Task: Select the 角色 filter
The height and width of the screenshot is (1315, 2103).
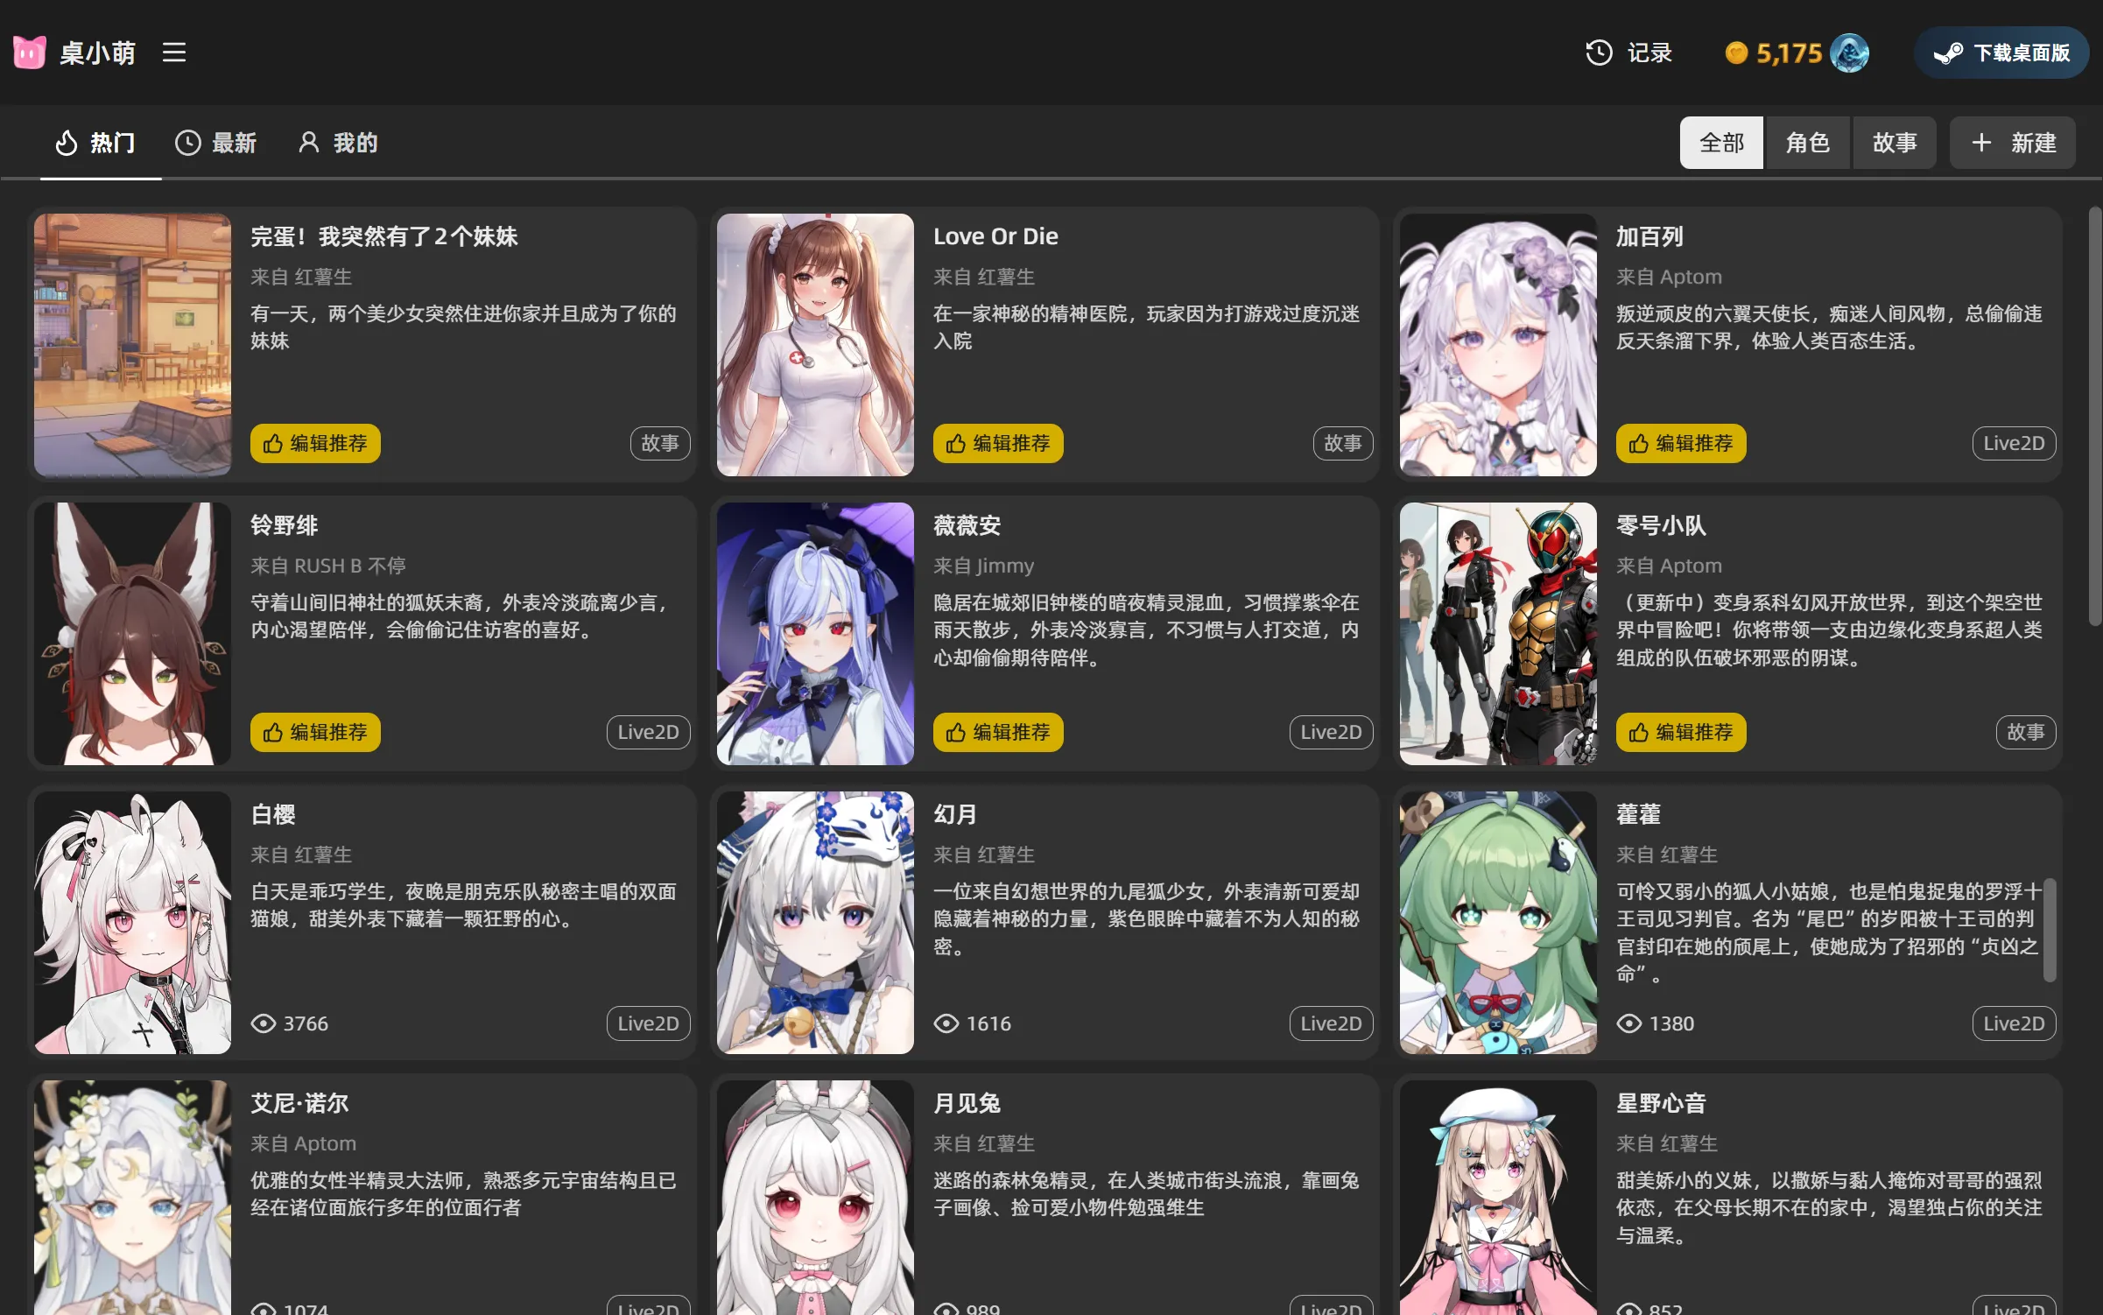Action: pos(1807,143)
